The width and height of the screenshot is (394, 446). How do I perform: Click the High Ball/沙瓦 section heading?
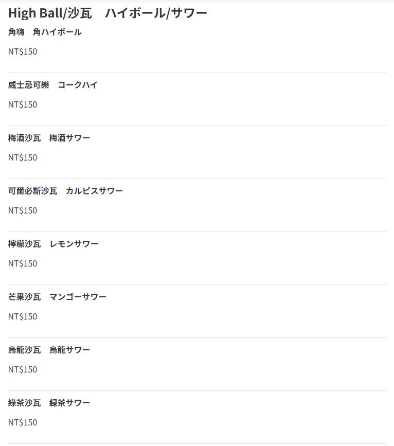(x=108, y=13)
